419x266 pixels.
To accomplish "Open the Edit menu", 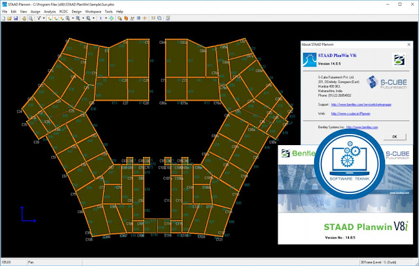I will coord(14,12).
